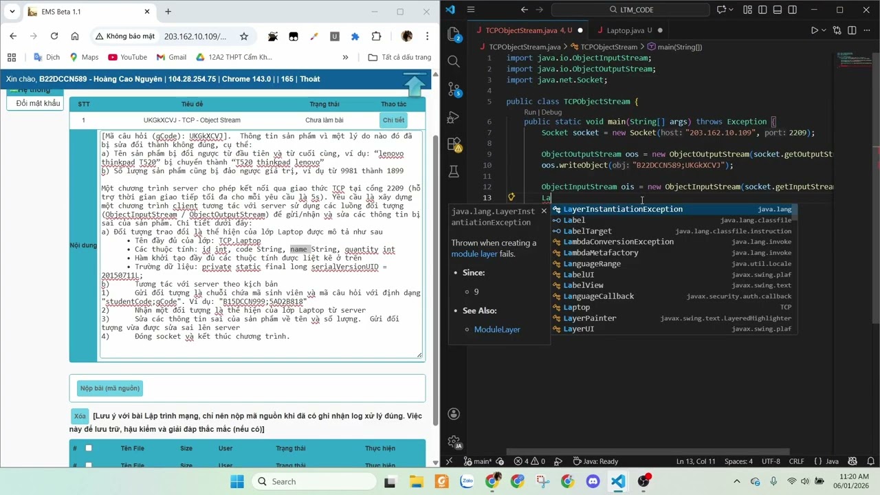This screenshot has height=495, width=880.
Task: Click the lightbulb code action on line 13
Action: click(x=511, y=197)
